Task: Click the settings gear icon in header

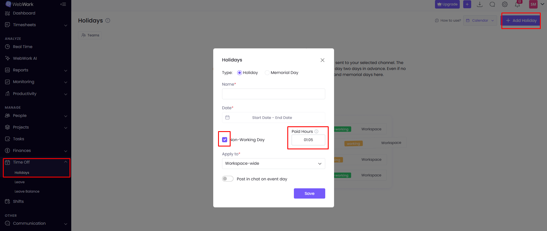Action: tap(505, 4)
